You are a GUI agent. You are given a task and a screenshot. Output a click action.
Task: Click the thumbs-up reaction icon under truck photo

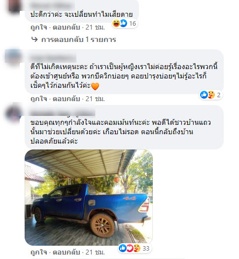coord(123,248)
